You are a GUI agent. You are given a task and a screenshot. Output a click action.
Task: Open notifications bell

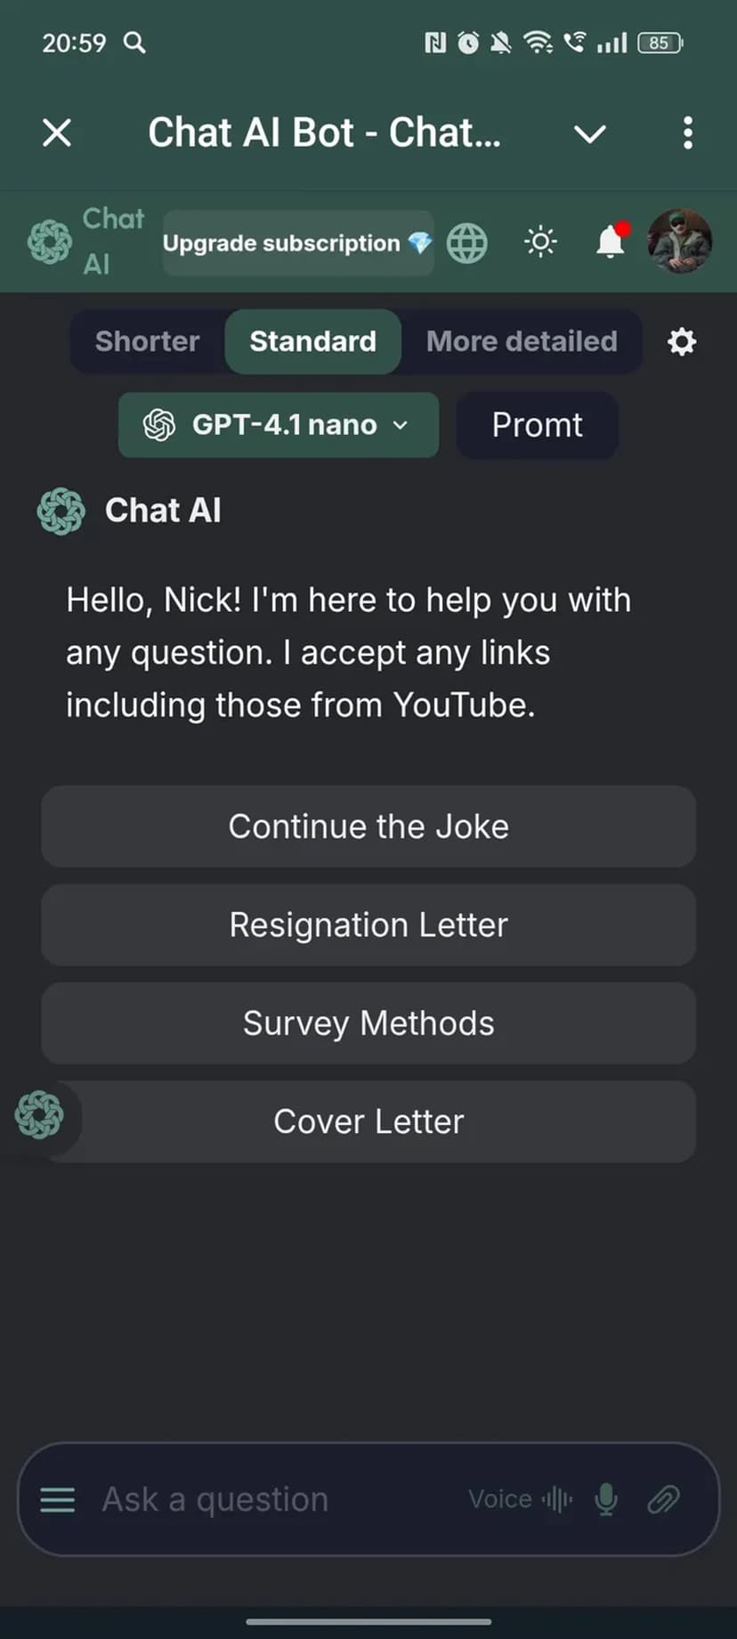click(611, 241)
